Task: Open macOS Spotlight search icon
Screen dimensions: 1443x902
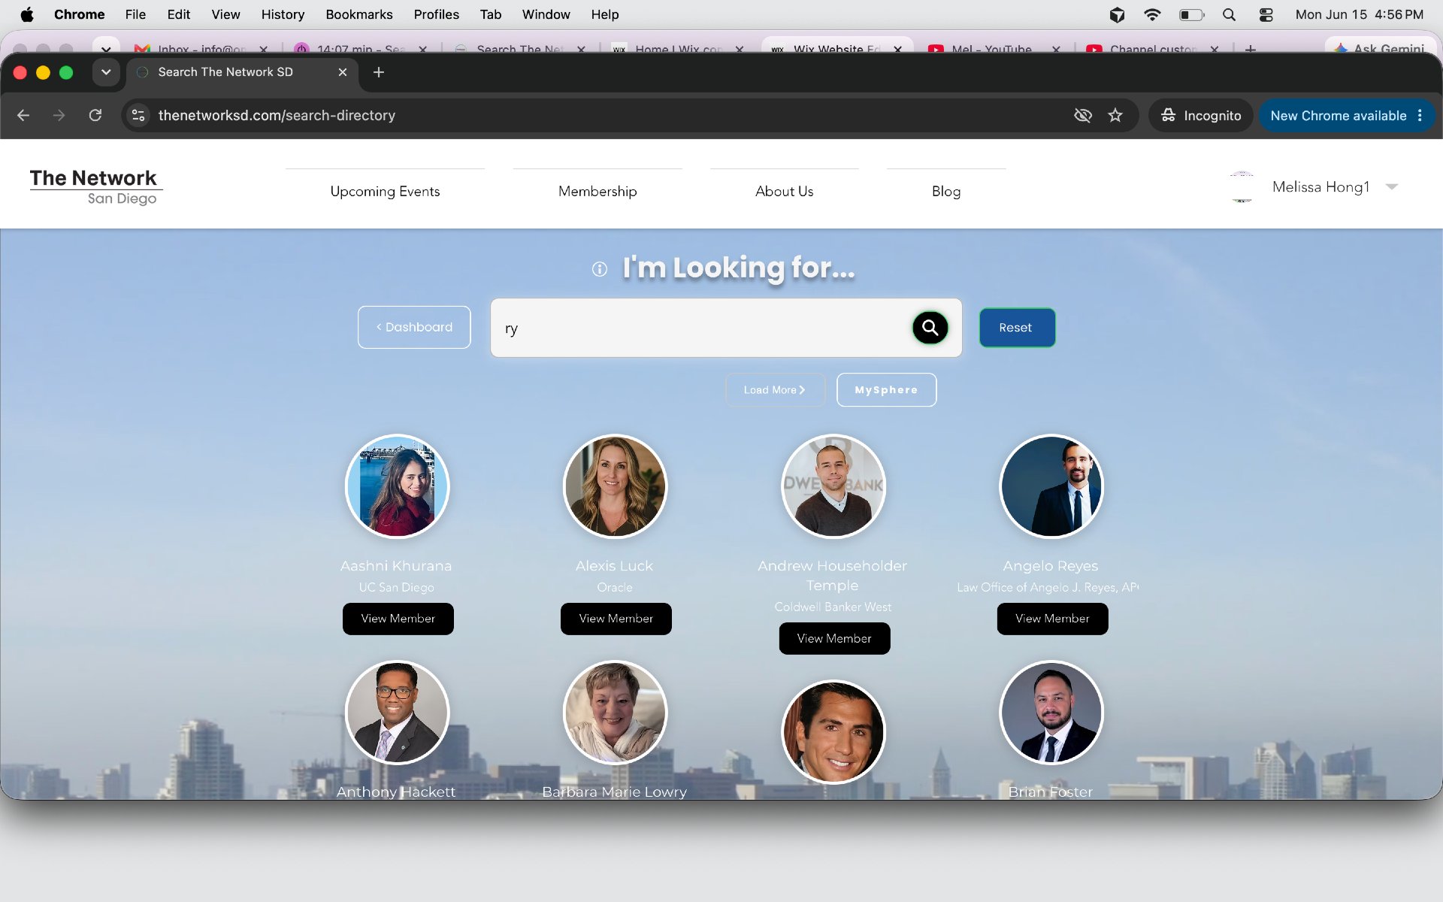Action: pos(1229,14)
